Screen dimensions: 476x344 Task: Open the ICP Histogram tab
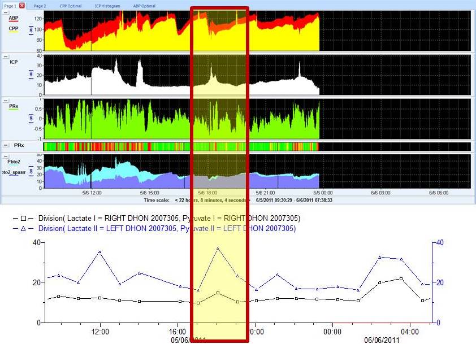(107, 5)
